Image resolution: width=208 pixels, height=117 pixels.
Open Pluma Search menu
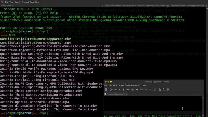click(x=121, y=85)
